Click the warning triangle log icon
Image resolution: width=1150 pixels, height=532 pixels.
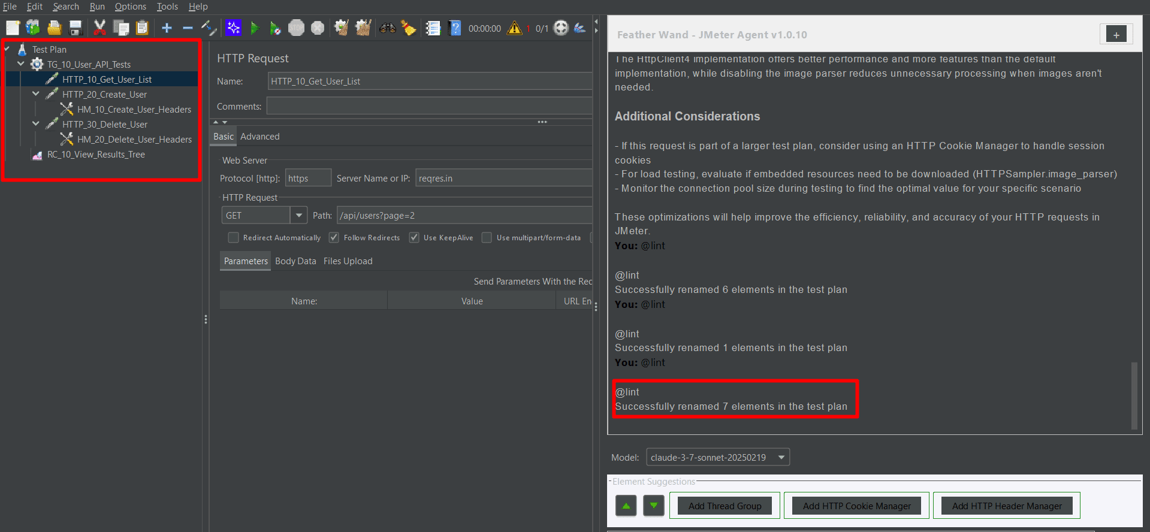(x=514, y=28)
